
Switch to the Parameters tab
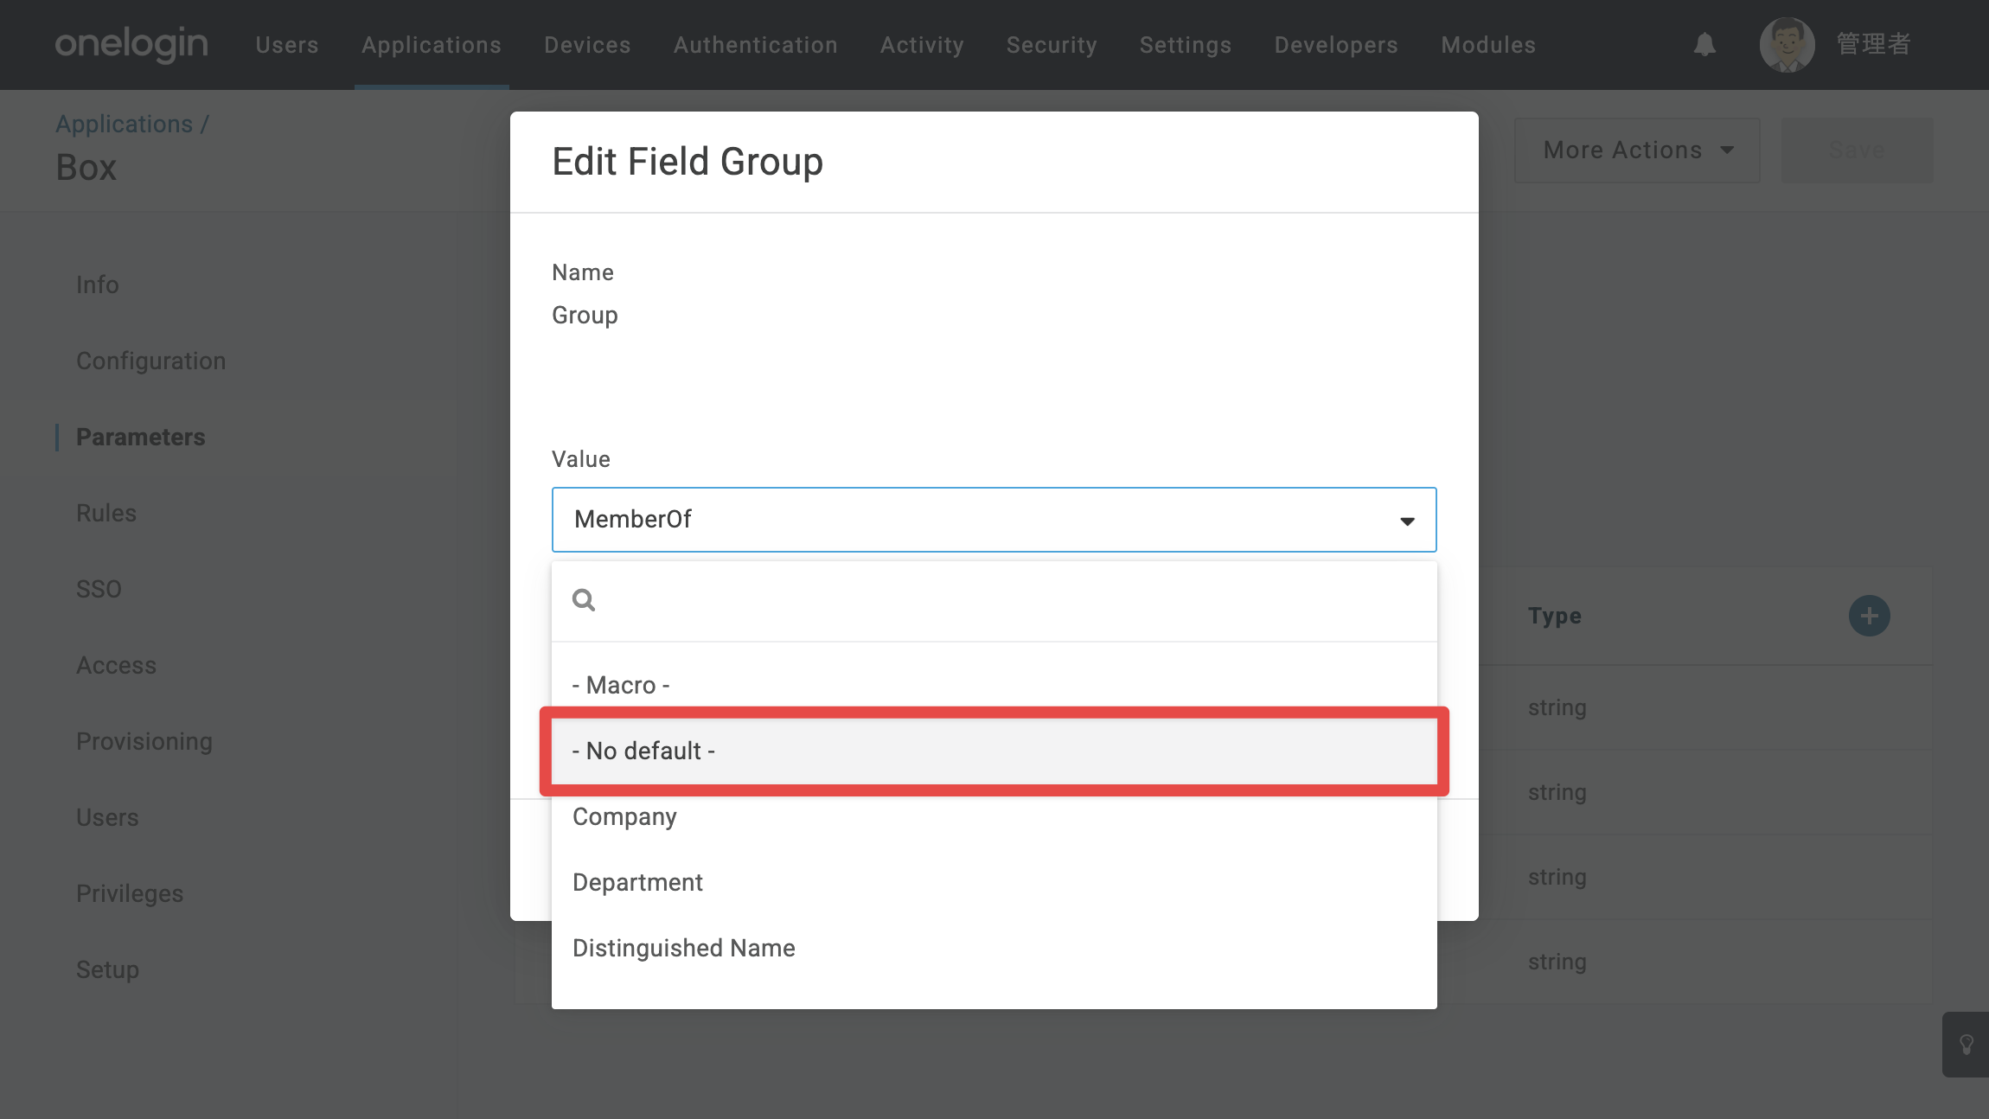pyautogui.click(x=141, y=437)
